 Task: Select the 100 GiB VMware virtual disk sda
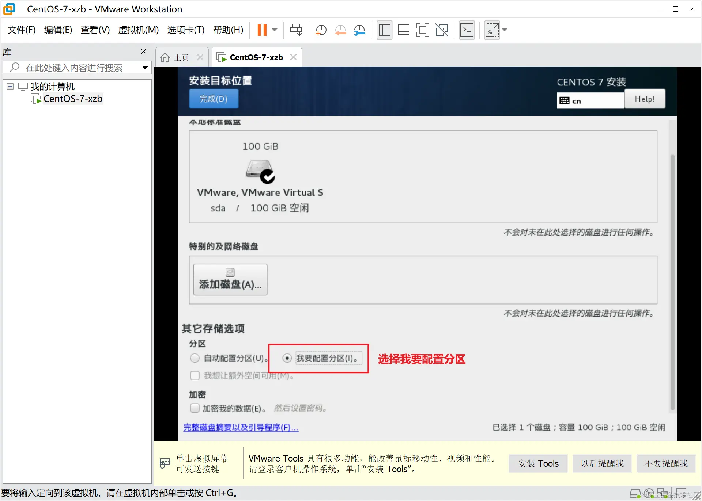260,177
